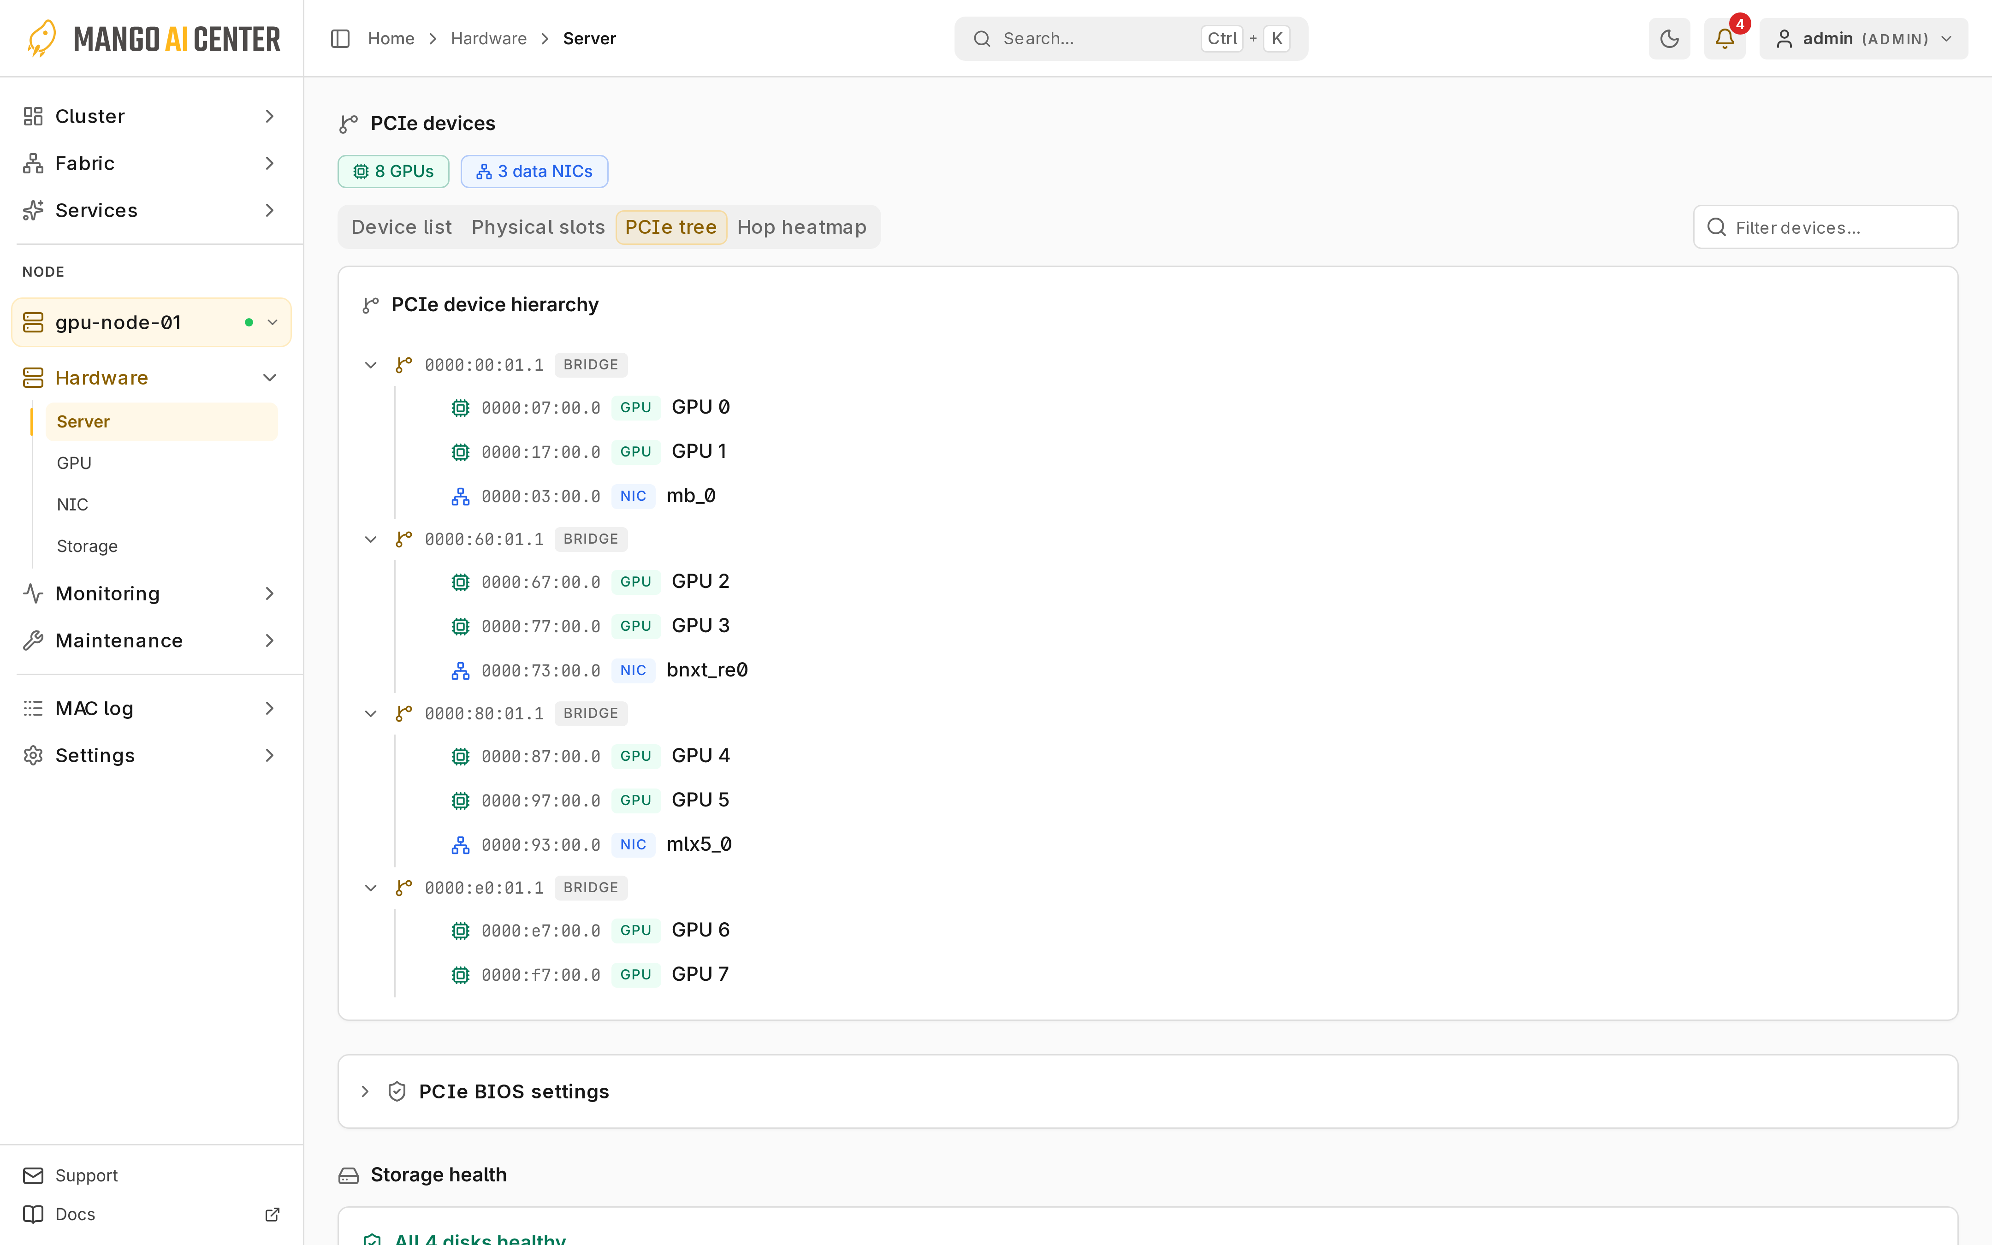This screenshot has height=1245, width=1992.
Task: Click the GPU 4 chip icon
Action: click(460, 757)
